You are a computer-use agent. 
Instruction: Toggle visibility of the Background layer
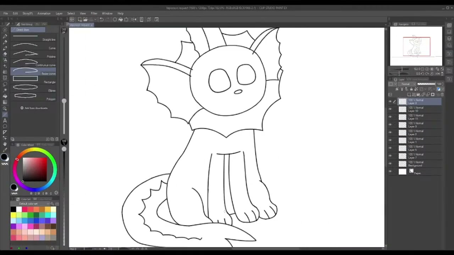pyautogui.click(x=390, y=164)
